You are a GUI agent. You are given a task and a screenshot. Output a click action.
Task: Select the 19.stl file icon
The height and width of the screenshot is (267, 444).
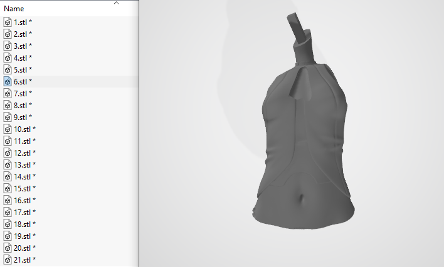click(8, 236)
